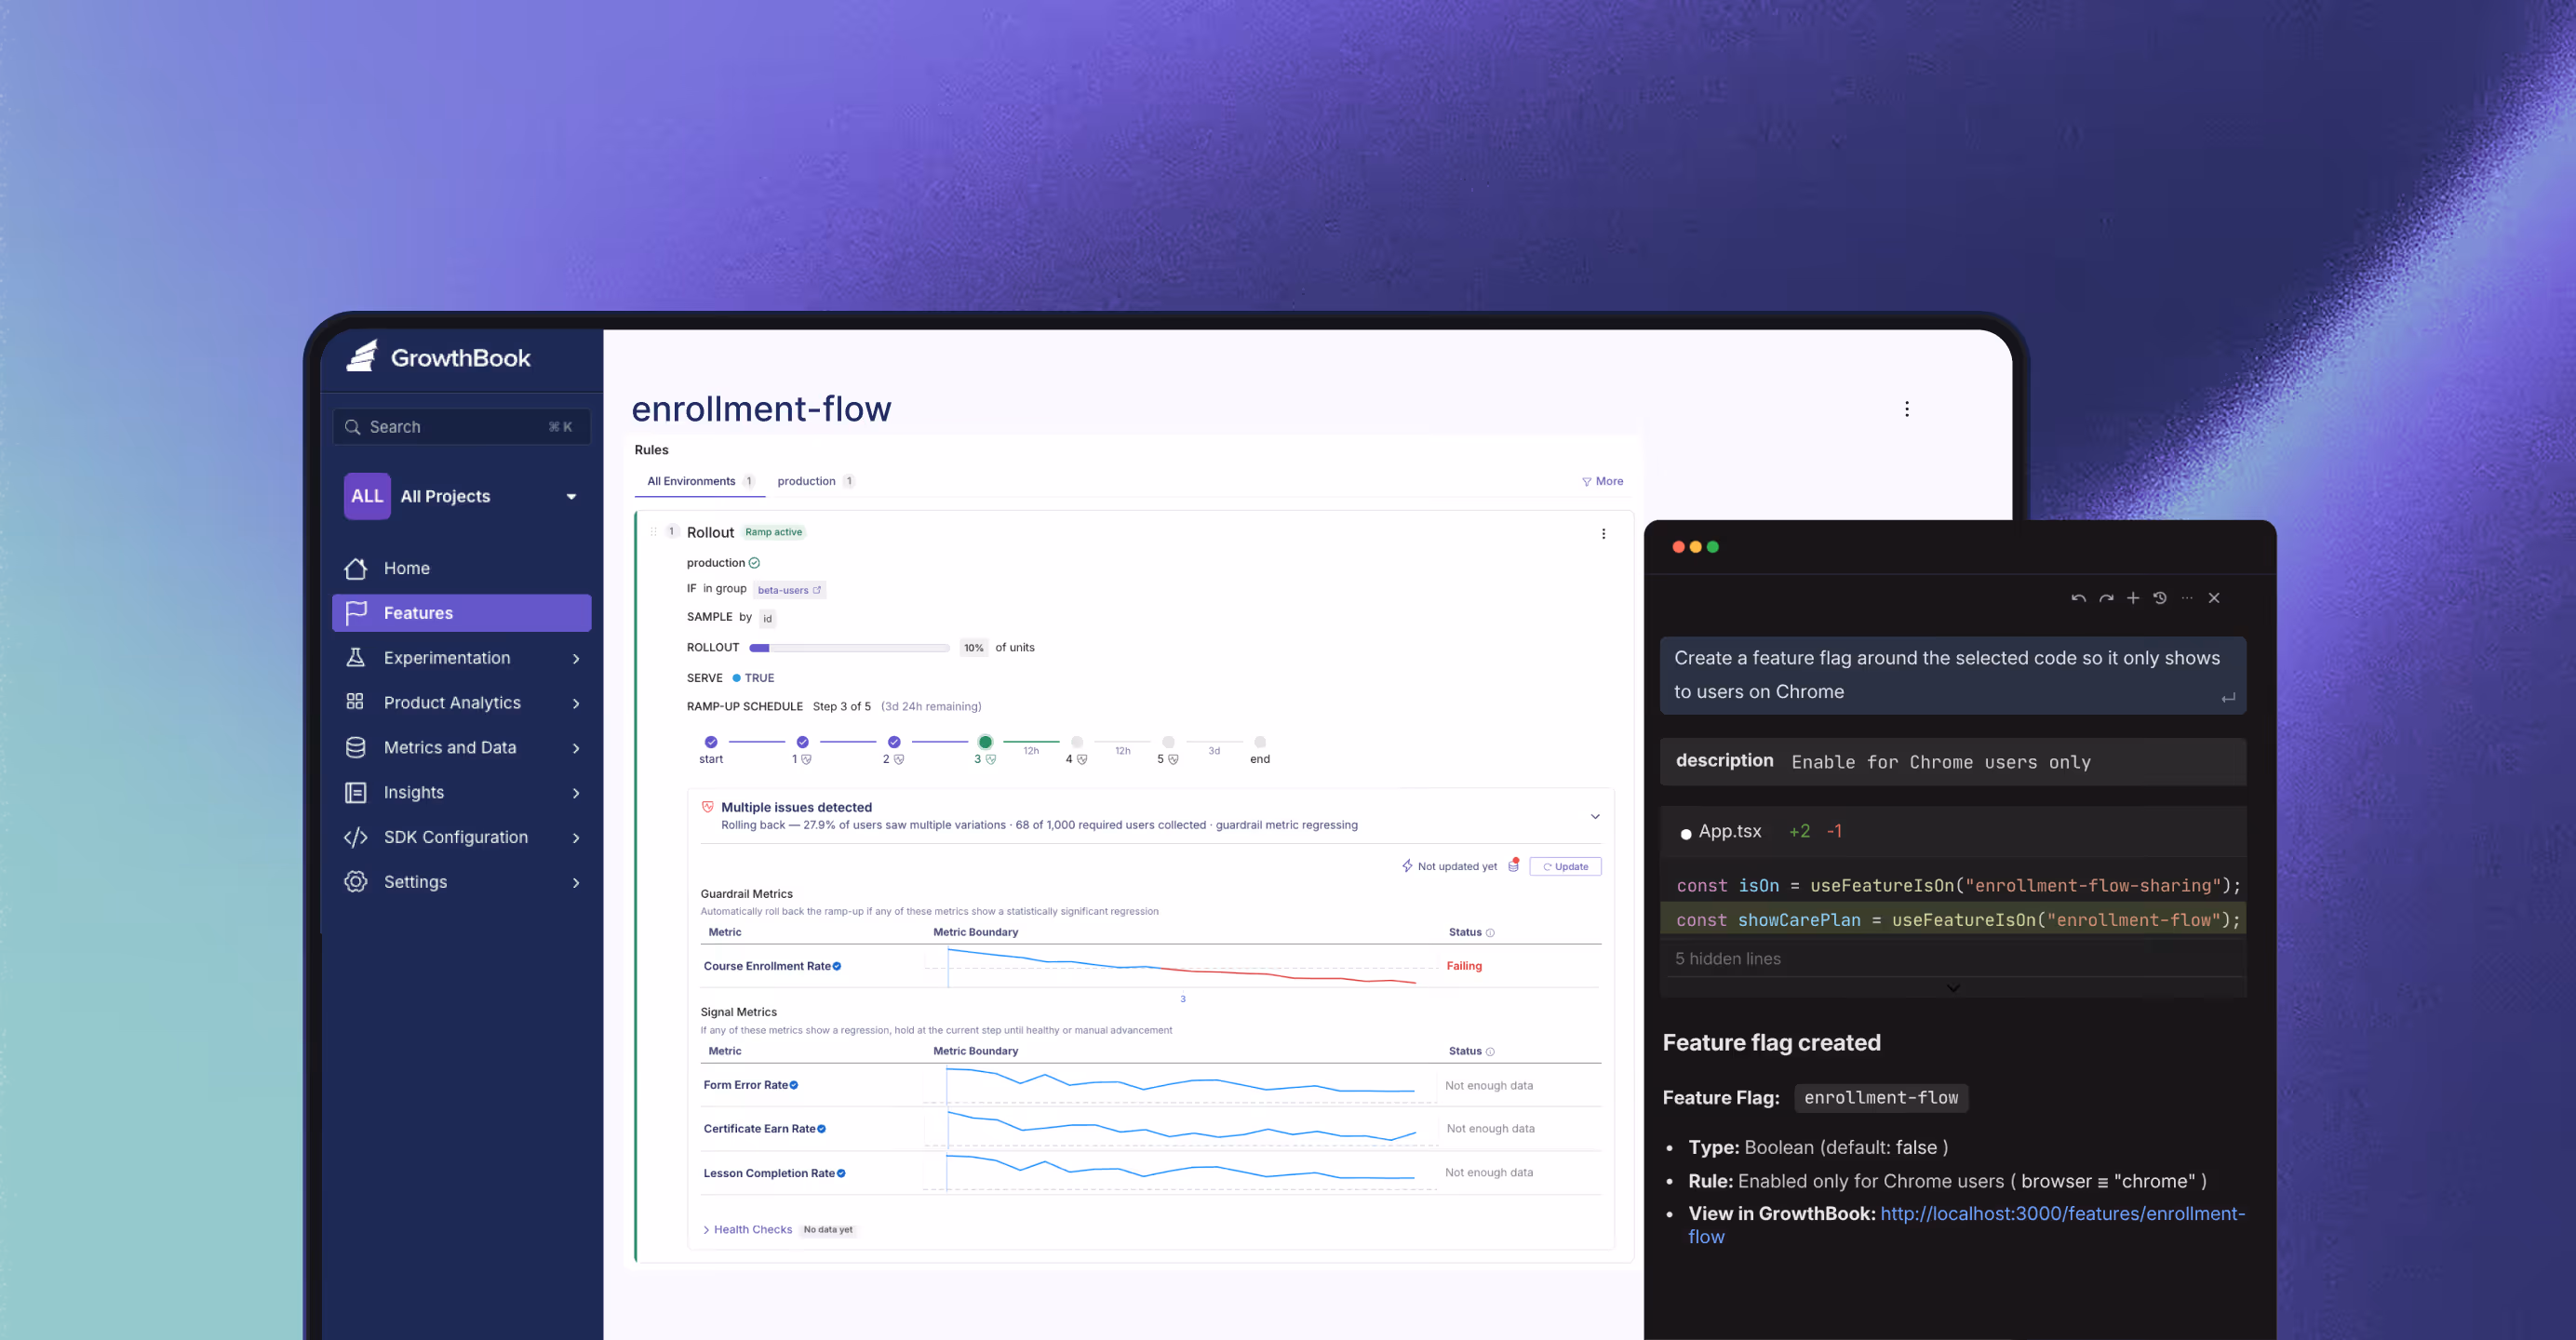Click the Update button

click(x=1565, y=866)
